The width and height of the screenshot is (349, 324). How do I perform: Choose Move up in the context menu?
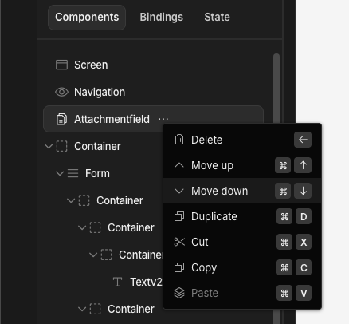(x=242, y=165)
